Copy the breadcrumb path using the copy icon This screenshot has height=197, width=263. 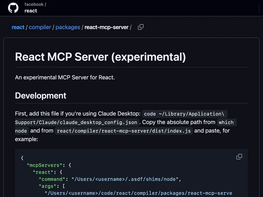(x=140, y=27)
